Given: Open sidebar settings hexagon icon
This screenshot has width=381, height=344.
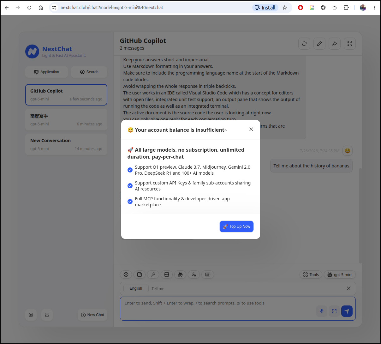Looking at the screenshot, I should [31, 315].
